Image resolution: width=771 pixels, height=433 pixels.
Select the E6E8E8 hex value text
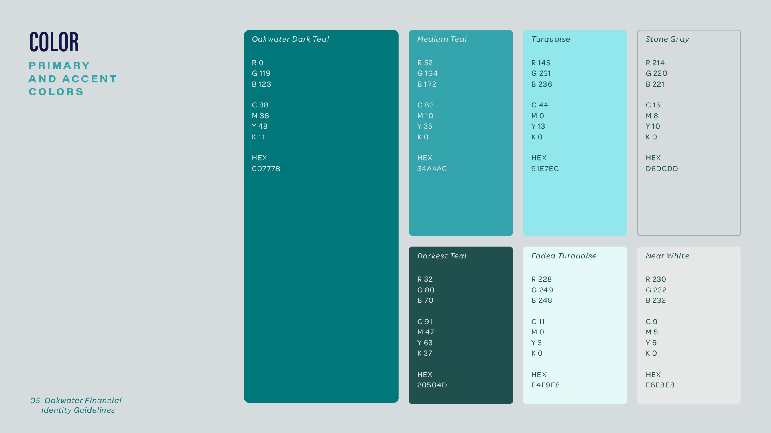click(x=660, y=385)
